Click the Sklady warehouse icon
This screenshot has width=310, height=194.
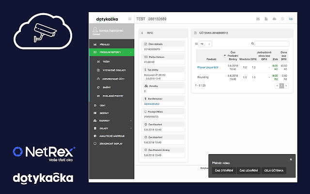pyautogui.click(x=95, y=128)
